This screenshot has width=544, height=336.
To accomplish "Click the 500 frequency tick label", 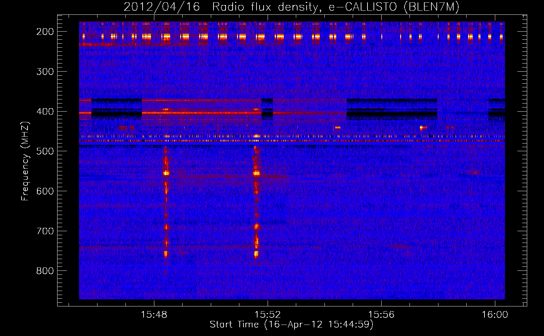I will pyautogui.click(x=45, y=151).
